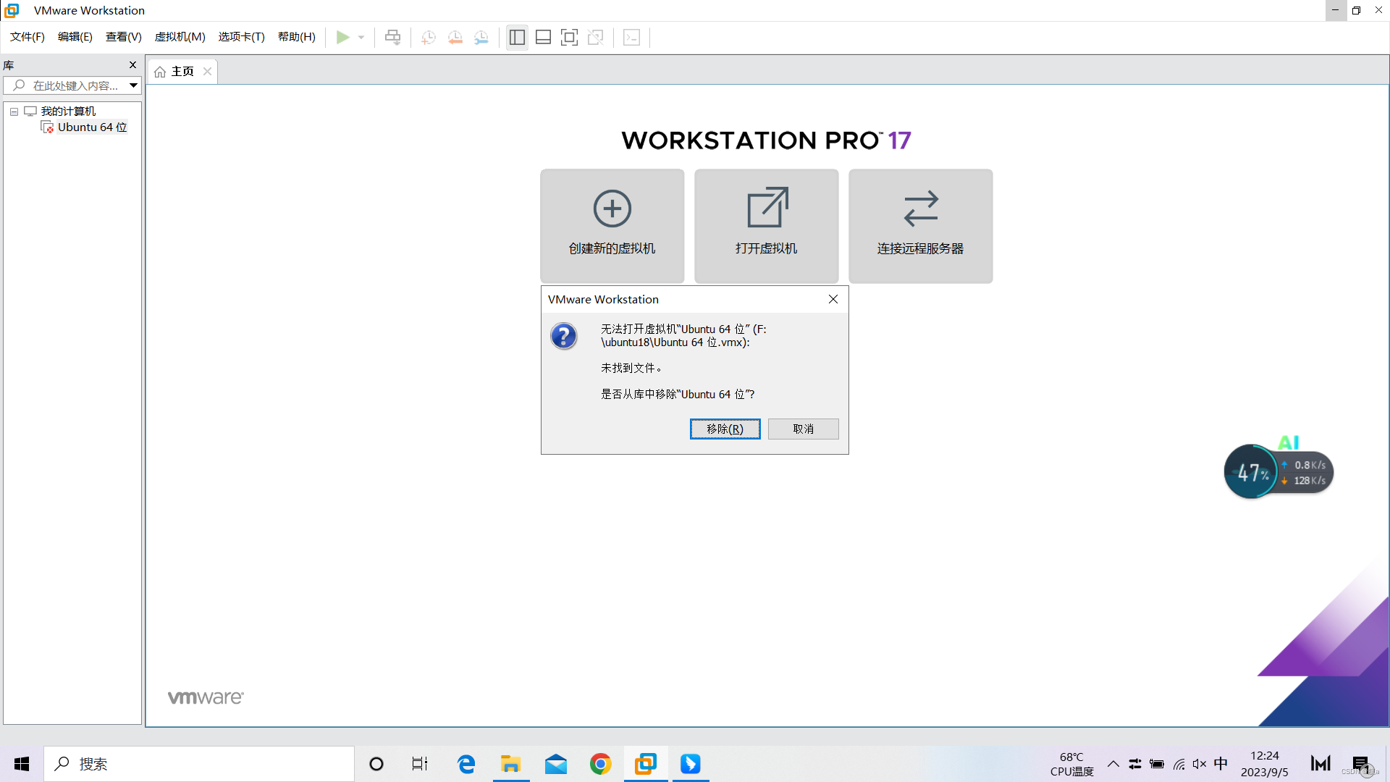Open the 文件(F) menu

pos(28,37)
